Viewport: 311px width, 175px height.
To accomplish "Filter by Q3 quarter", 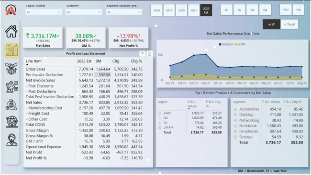I will (x=252, y=10).
